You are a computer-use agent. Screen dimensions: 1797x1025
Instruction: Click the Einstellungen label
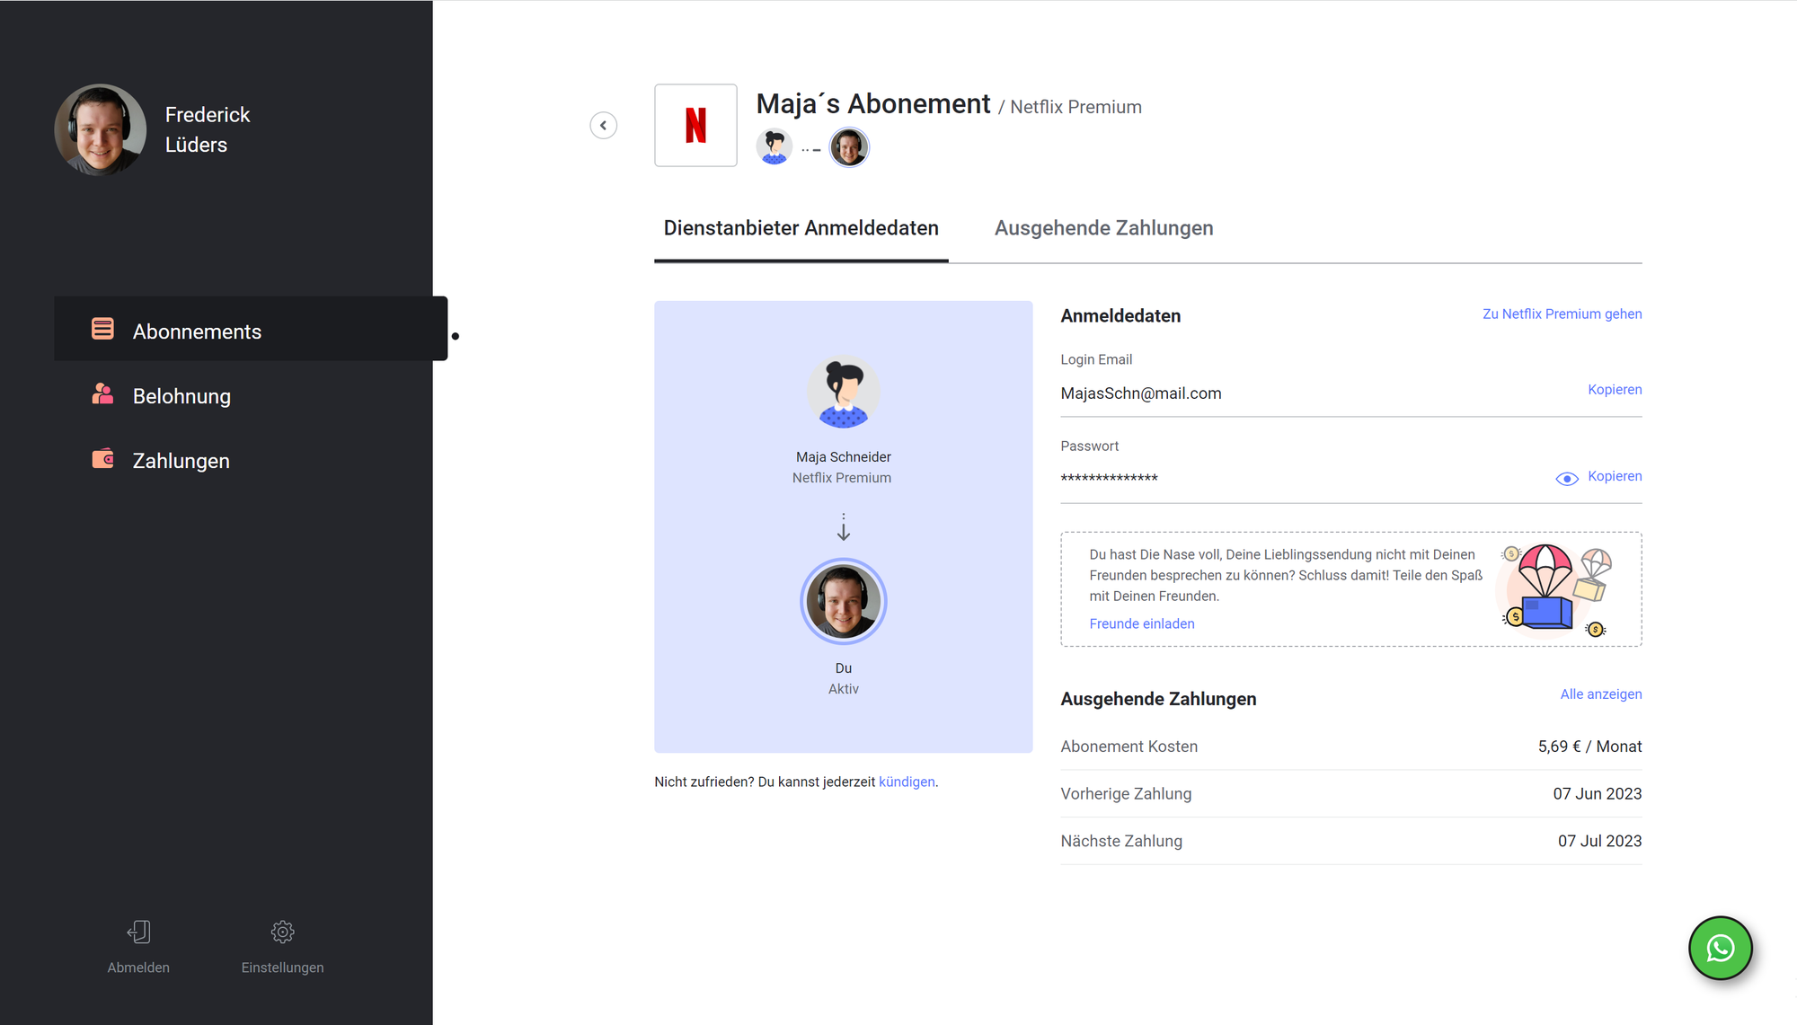coord(282,968)
